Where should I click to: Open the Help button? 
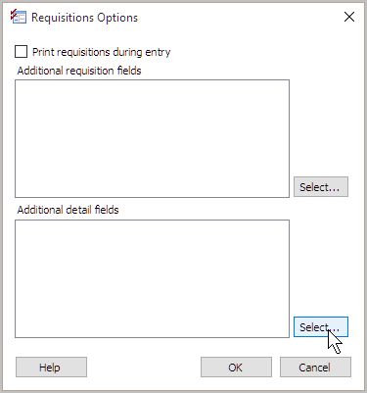51,368
